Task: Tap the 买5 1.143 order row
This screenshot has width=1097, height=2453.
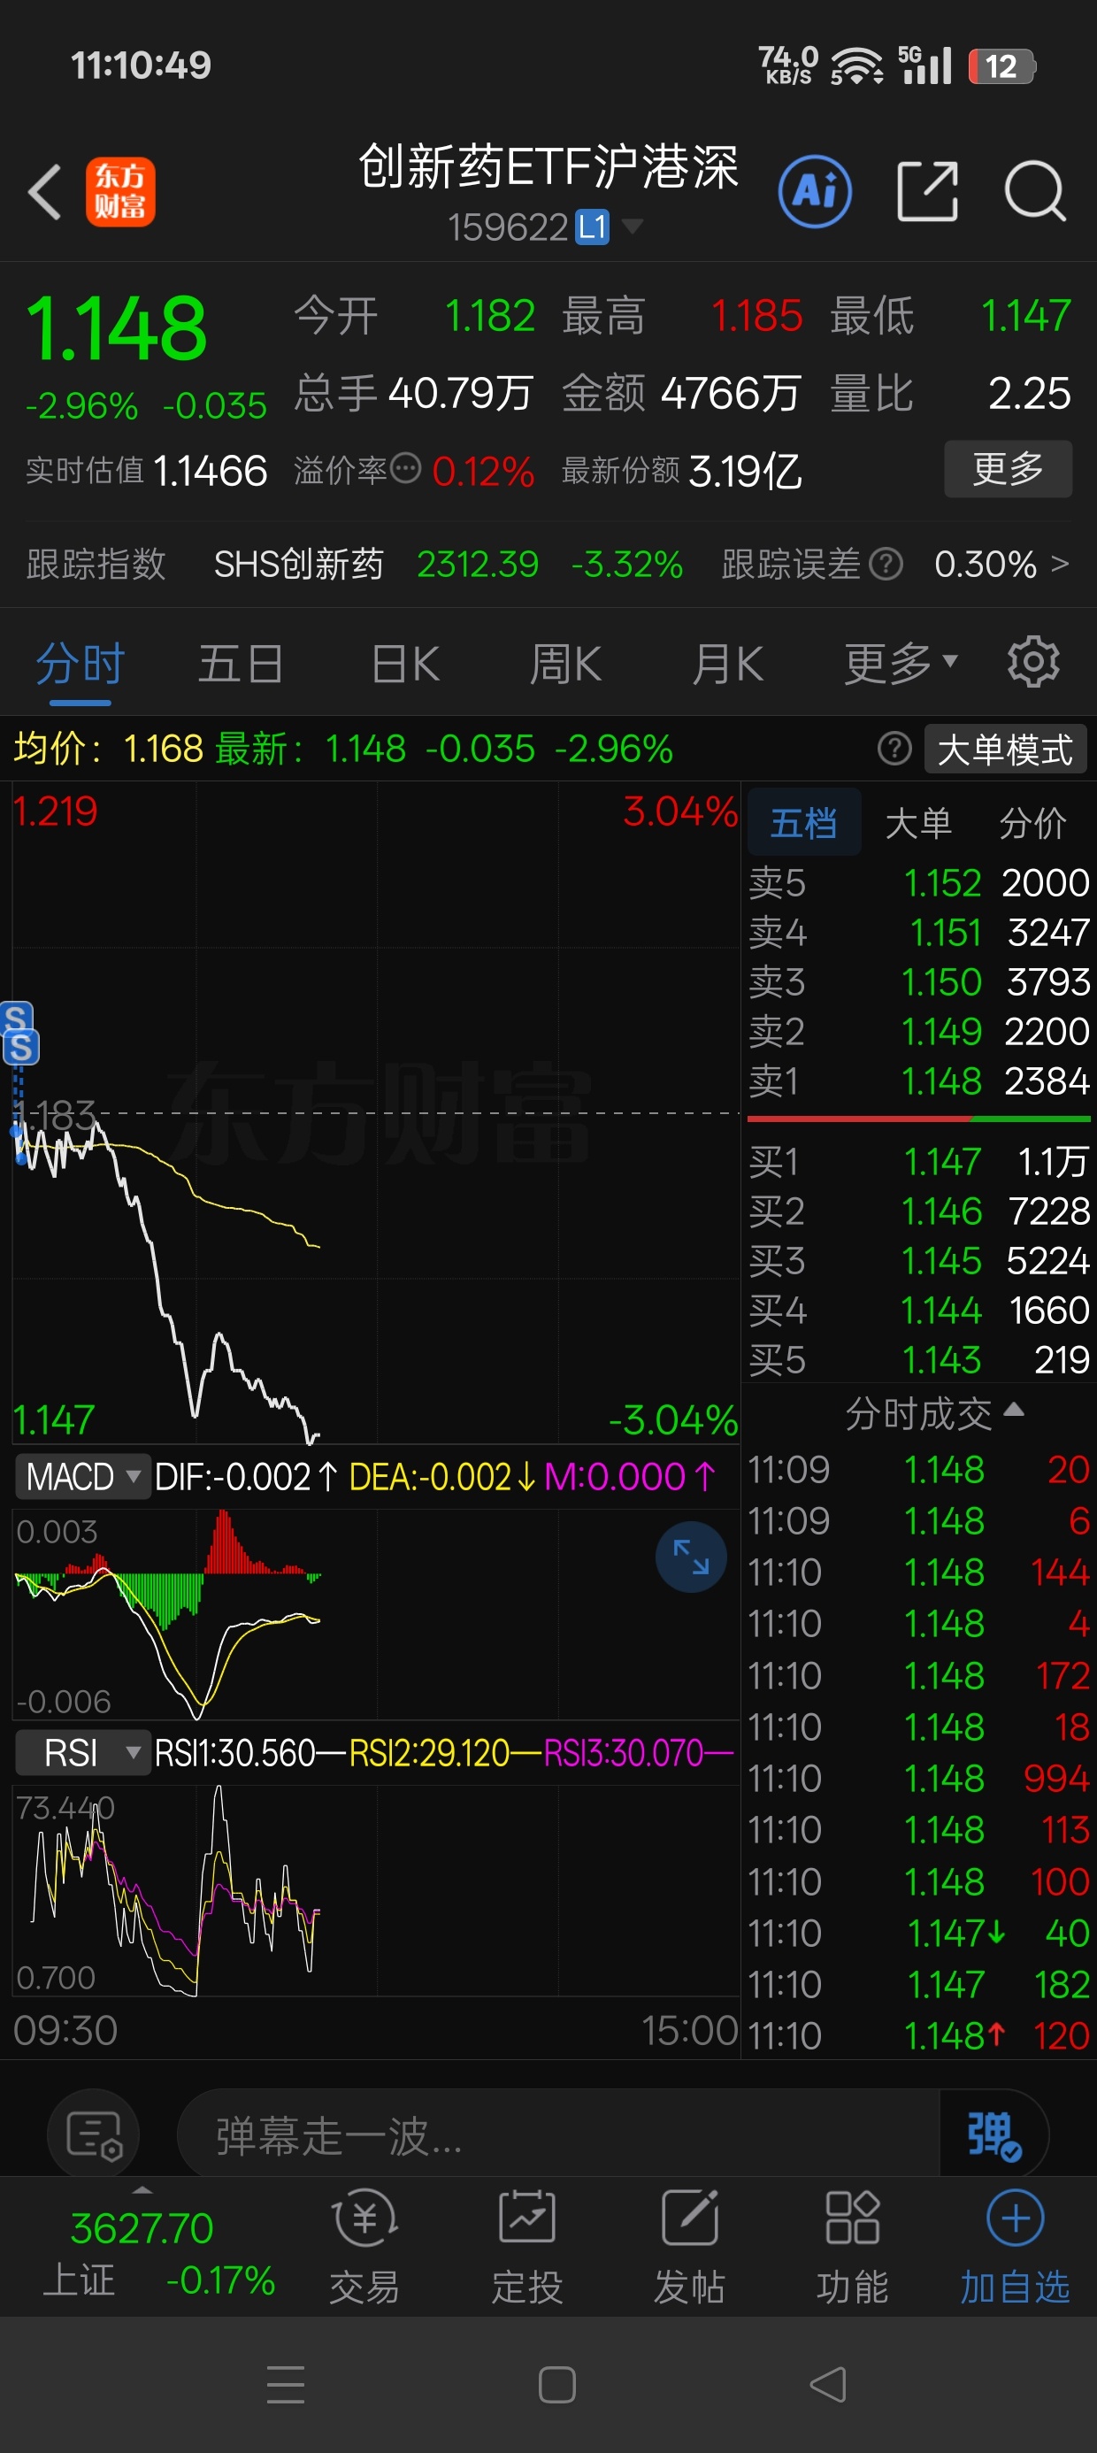Action: [919, 1359]
